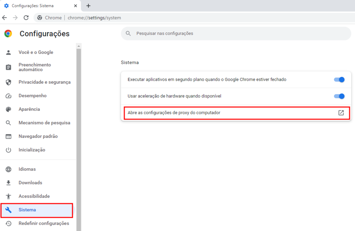Click the settings search field
Image resolution: width=355 pixels, height=231 pixels.
(x=236, y=33)
